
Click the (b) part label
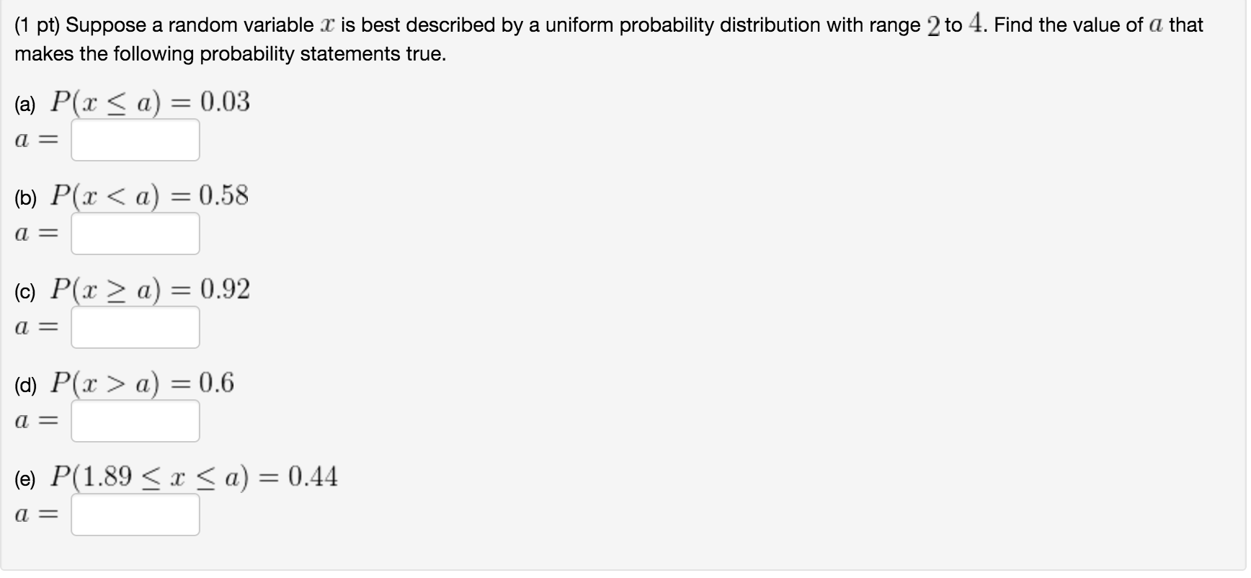click(25, 199)
